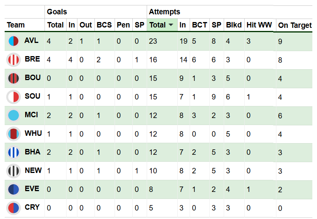Open the CRY team name link
317x219 pixels.
[32, 207]
